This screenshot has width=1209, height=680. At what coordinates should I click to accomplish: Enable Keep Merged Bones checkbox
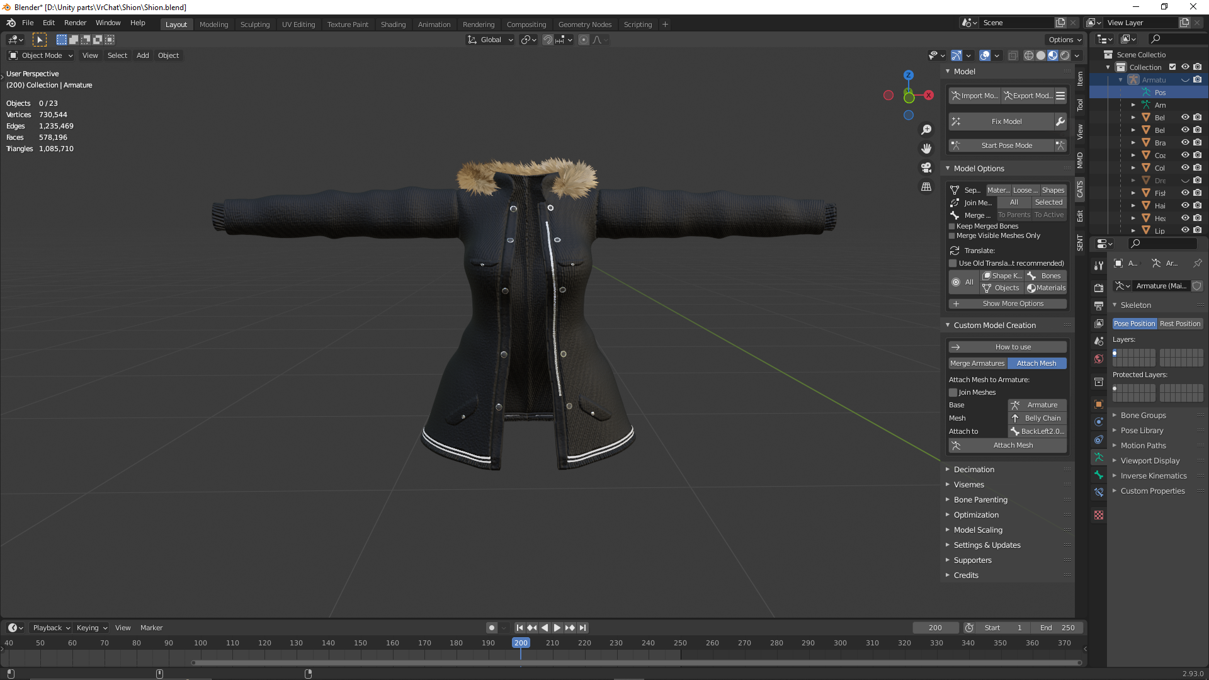[952, 227]
